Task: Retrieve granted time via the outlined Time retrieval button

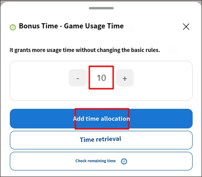Action: tap(101, 140)
